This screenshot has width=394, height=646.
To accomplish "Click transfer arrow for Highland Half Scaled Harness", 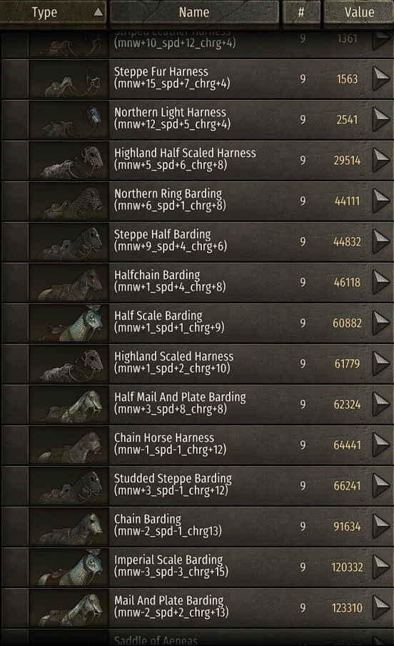I will click(x=381, y=160).
